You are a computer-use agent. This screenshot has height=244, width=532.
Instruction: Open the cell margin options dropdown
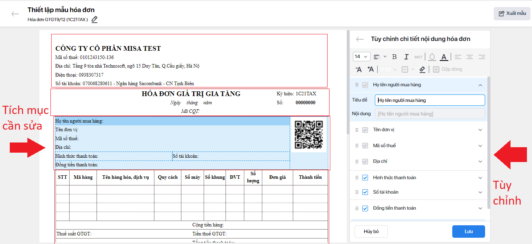pyautogui.click(x=407, y=69)
